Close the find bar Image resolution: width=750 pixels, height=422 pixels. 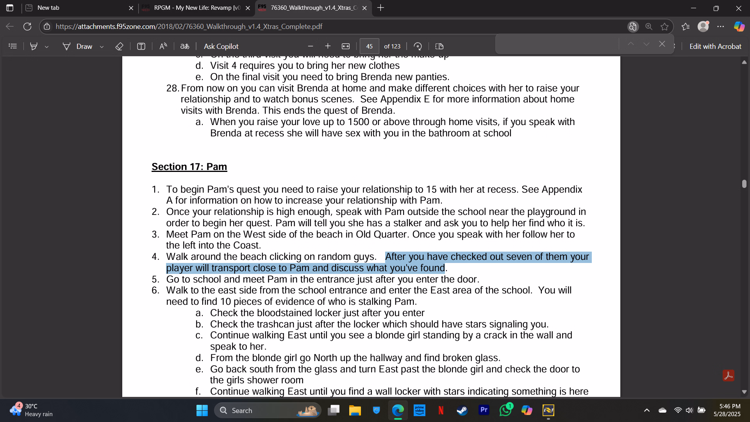pos(662,44)
